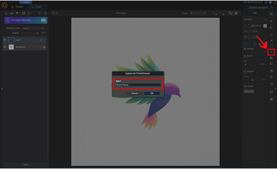Open the Blending mode dropdown
277x169 pixels.
click(33, 28)
